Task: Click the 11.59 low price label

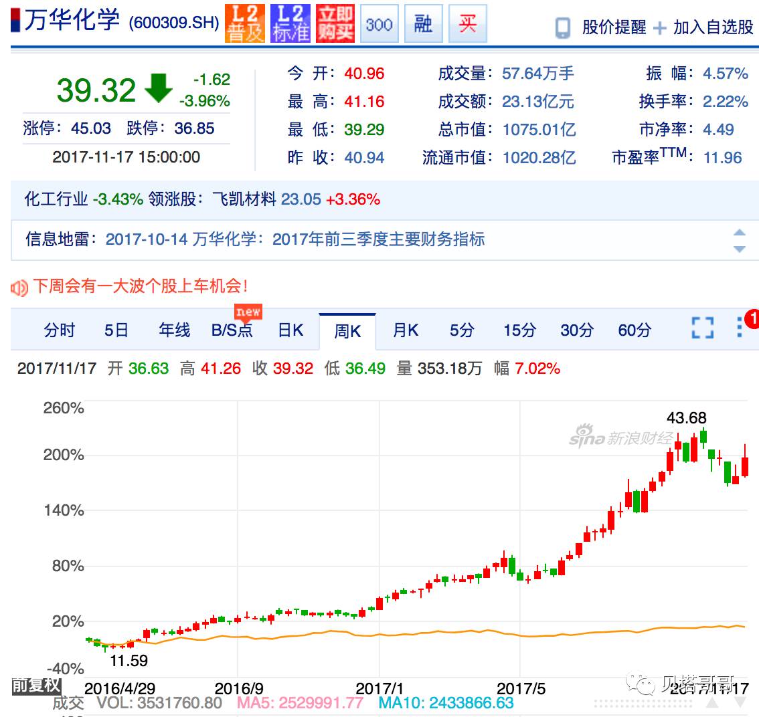Action: 129,660
